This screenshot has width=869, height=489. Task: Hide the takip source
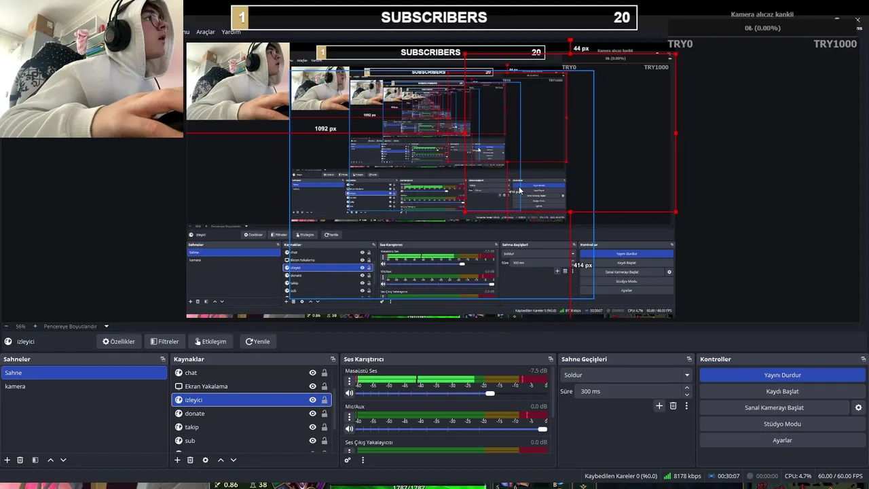point(312,427)
